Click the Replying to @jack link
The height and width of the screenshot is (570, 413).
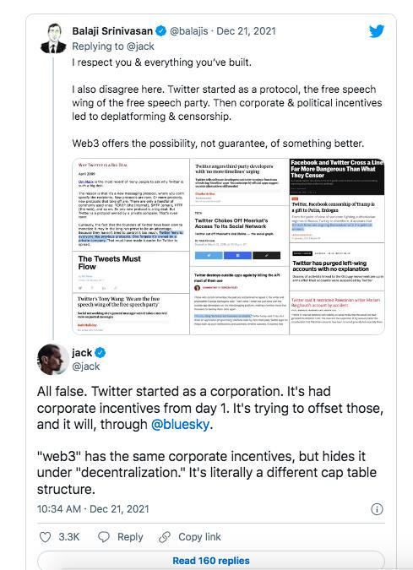pyautogui.click(x=113, y=46)
